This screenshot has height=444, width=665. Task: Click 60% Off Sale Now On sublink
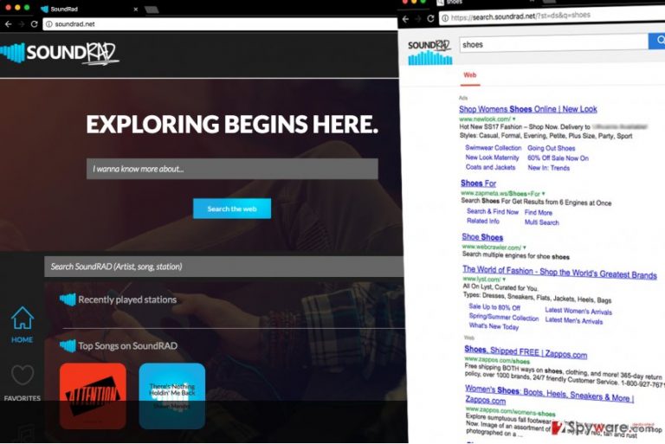click(x=558, y=158)
